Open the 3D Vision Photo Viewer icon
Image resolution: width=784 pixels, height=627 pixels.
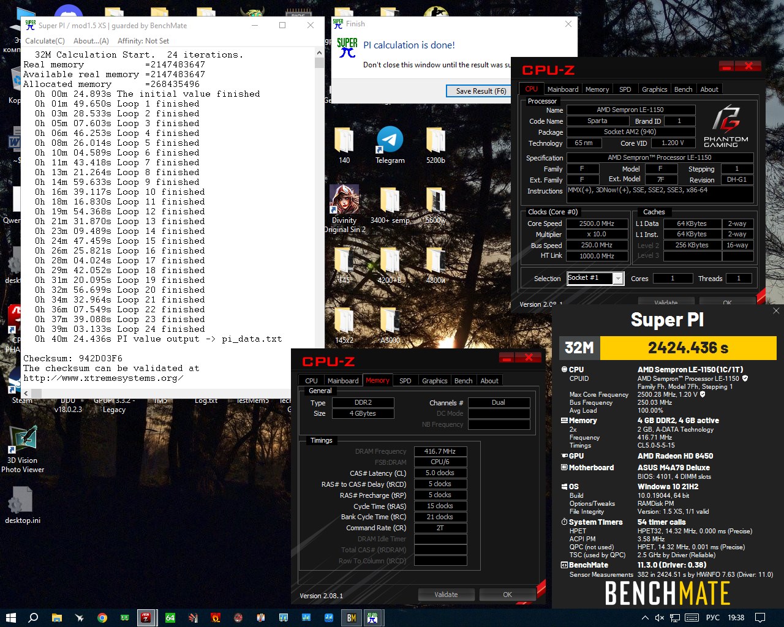23,449
